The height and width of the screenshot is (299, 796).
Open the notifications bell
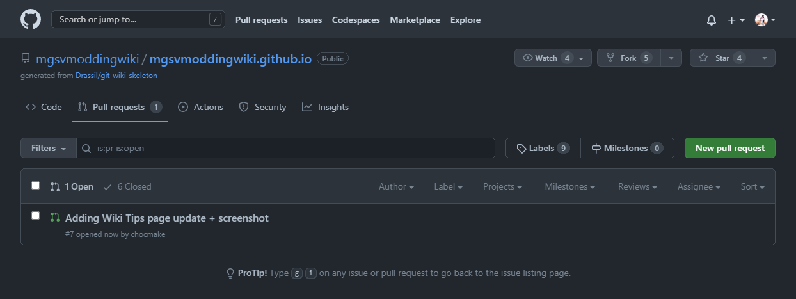tap(711, 20)
